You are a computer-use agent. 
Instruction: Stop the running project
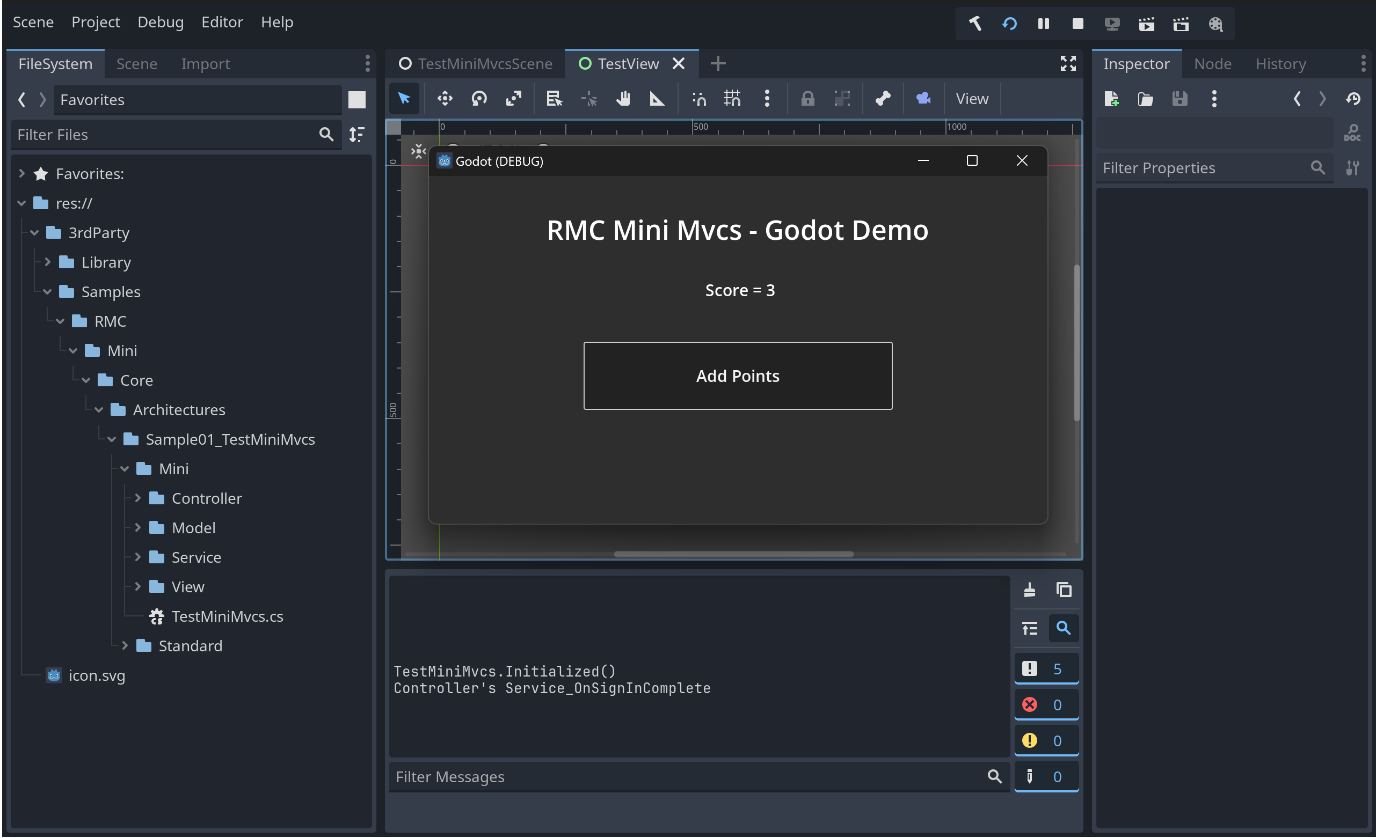pos(1079,24)
